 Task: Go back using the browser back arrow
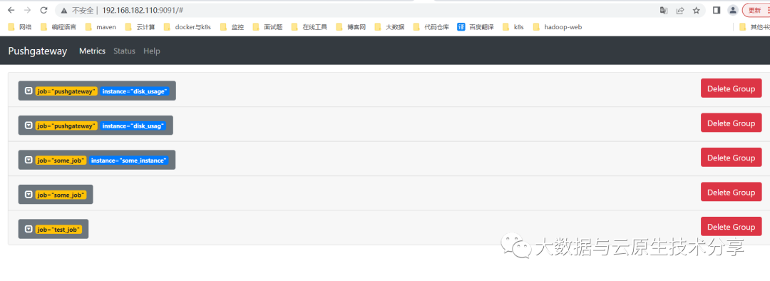coord(11,10)
